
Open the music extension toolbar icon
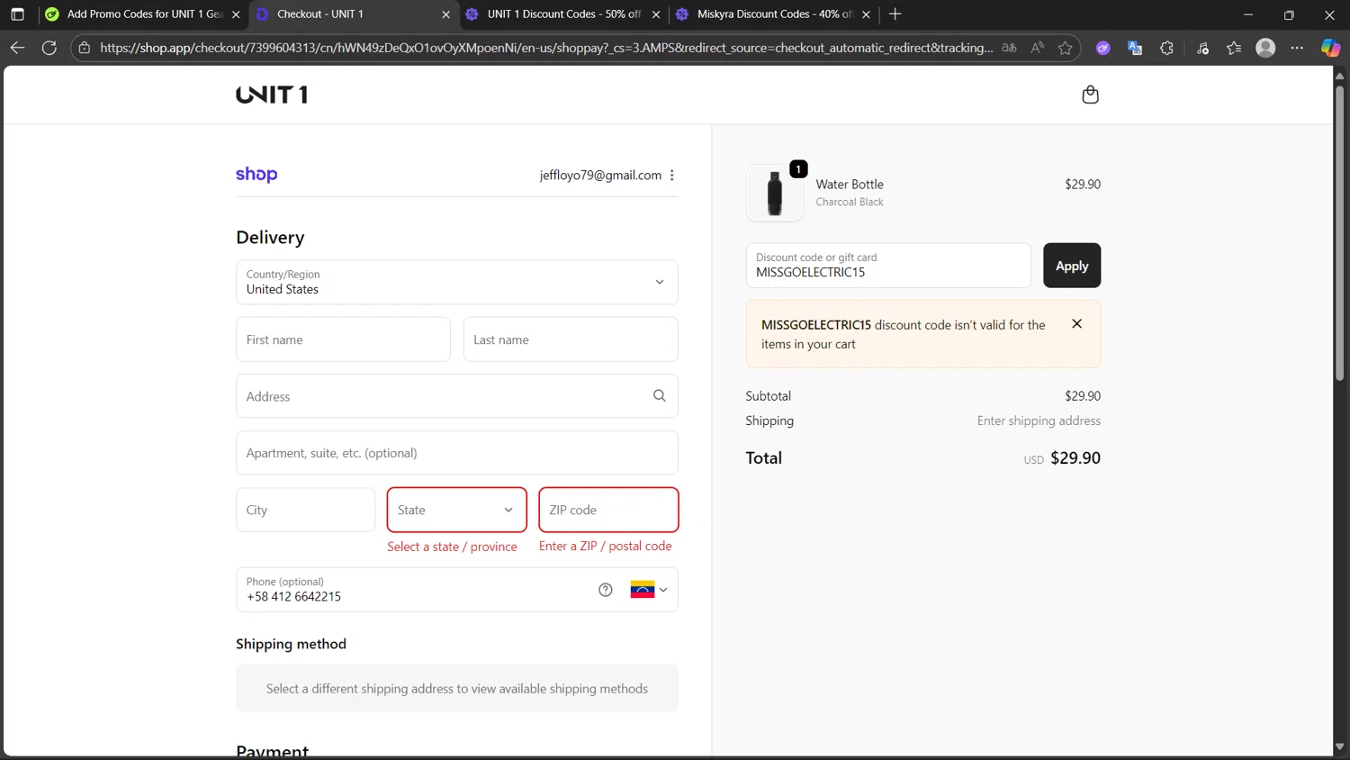click(x=1202, y=48)
